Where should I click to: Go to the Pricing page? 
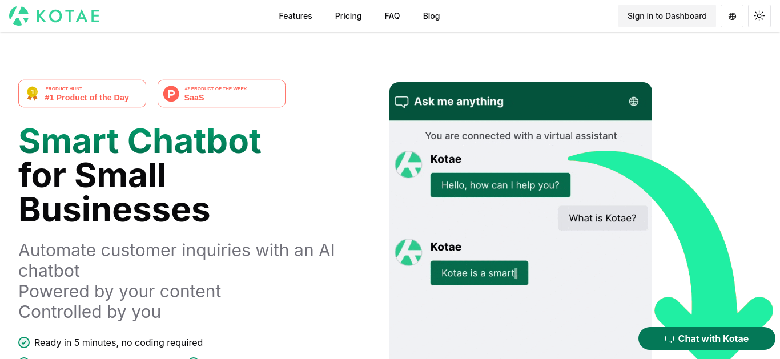[x=348, y=16]
